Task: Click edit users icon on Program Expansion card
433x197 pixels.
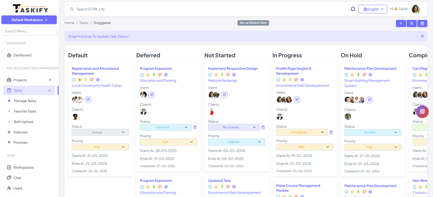Action: click(152, 94)
